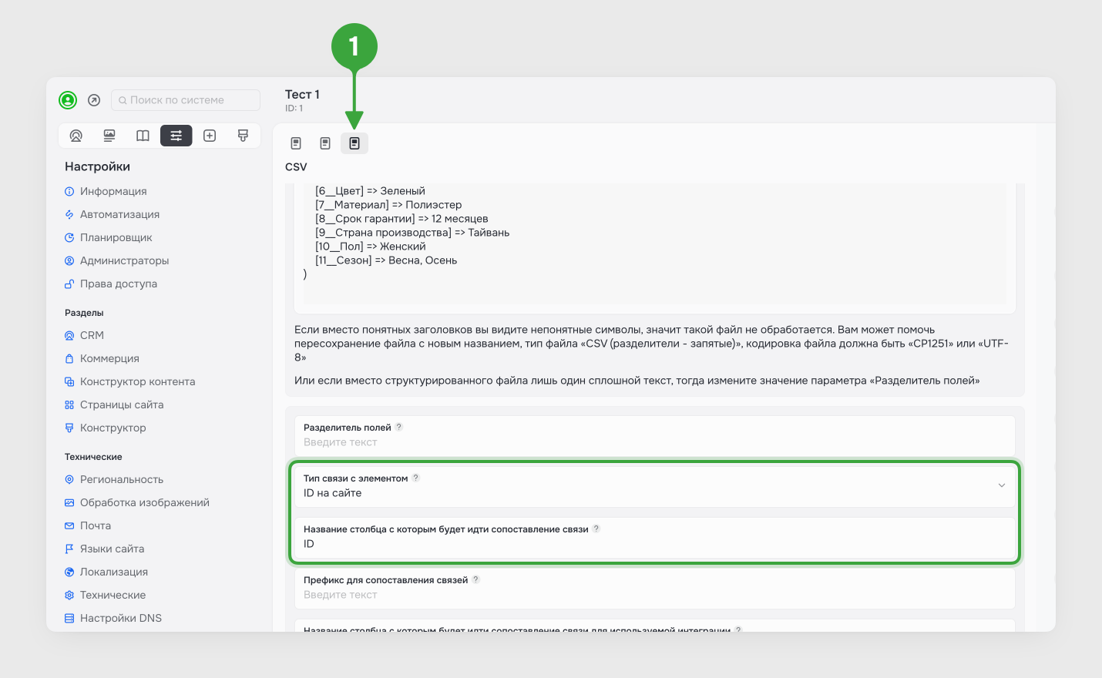Show help tooltip for 'Префикс для сопоставления связей'
The image size is (1102, 678).
coord(475,579)
